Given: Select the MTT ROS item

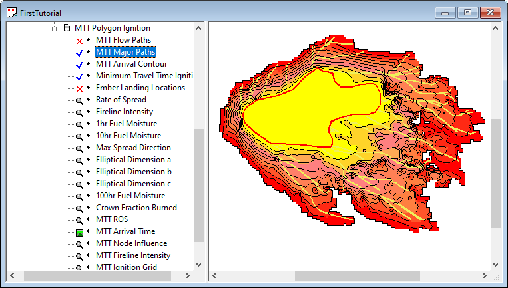Looking at the screenshot, I should (112, 219).
